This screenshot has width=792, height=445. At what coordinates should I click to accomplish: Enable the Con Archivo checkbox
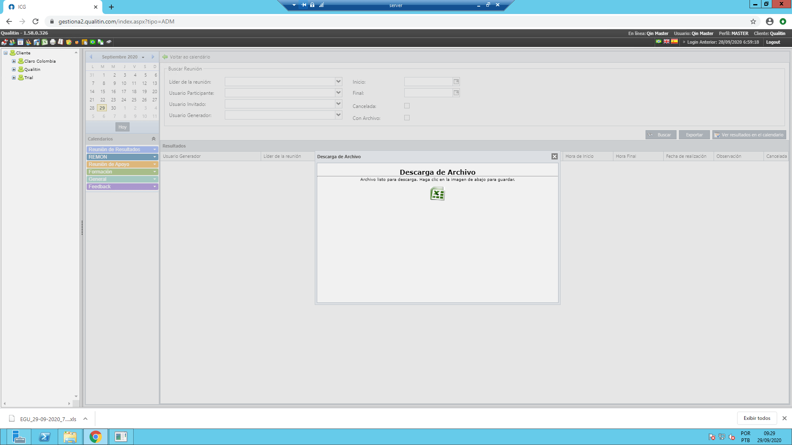click(x=407, y=118)
